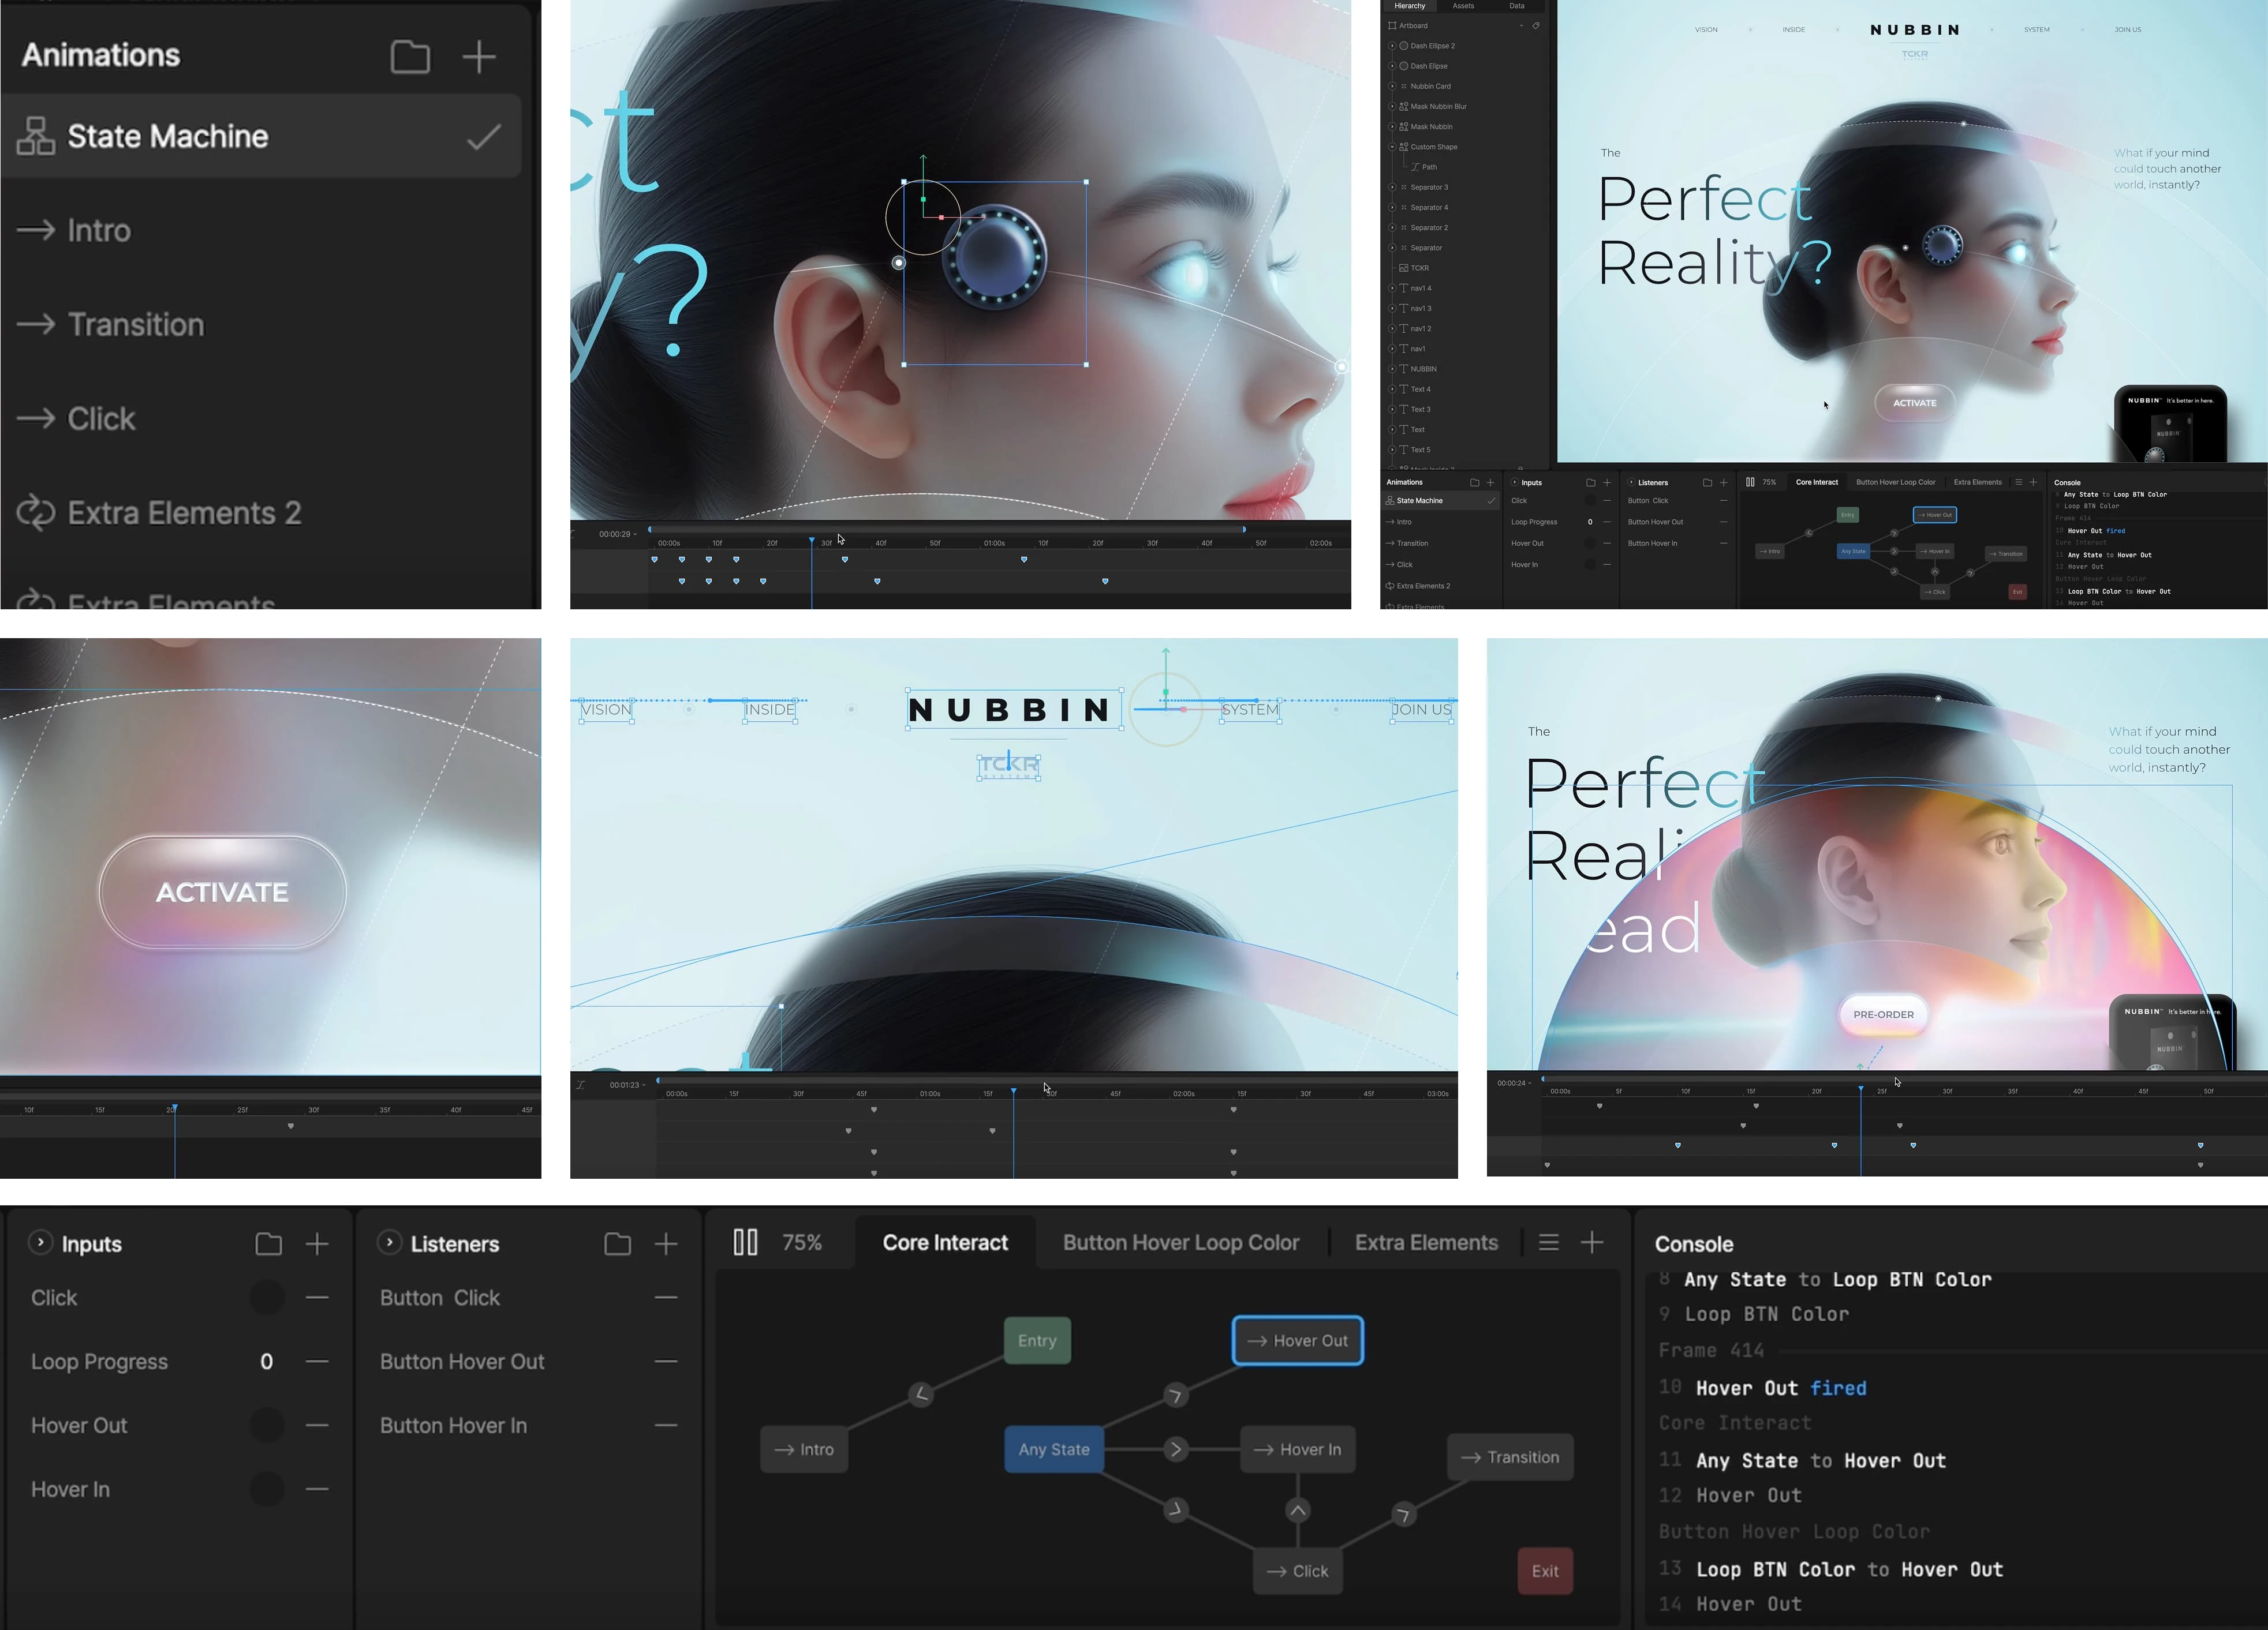Switch to the Hierarchy tab
The width and height of the screenshot is (2268, 1630).
[x=1410, y=6]
